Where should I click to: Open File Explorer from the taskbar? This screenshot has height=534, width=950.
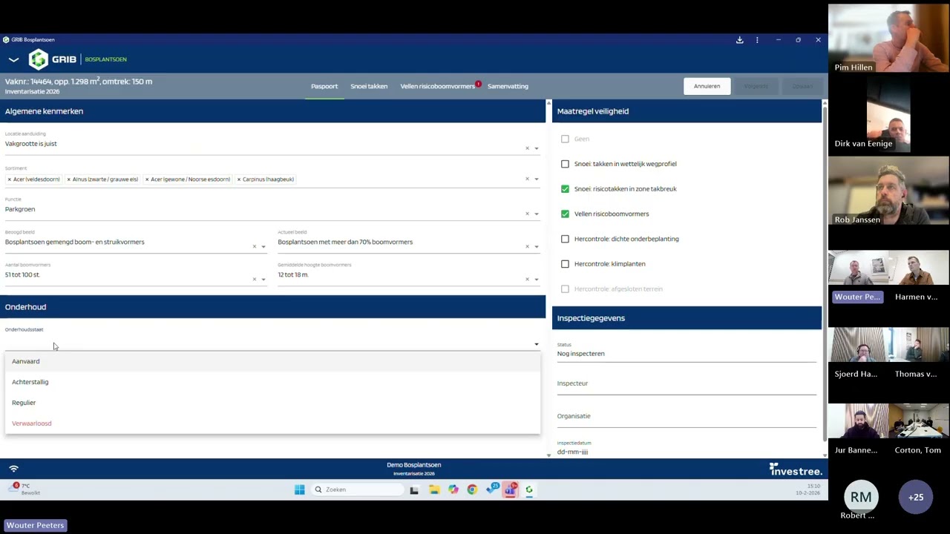[x=433, y=489]
